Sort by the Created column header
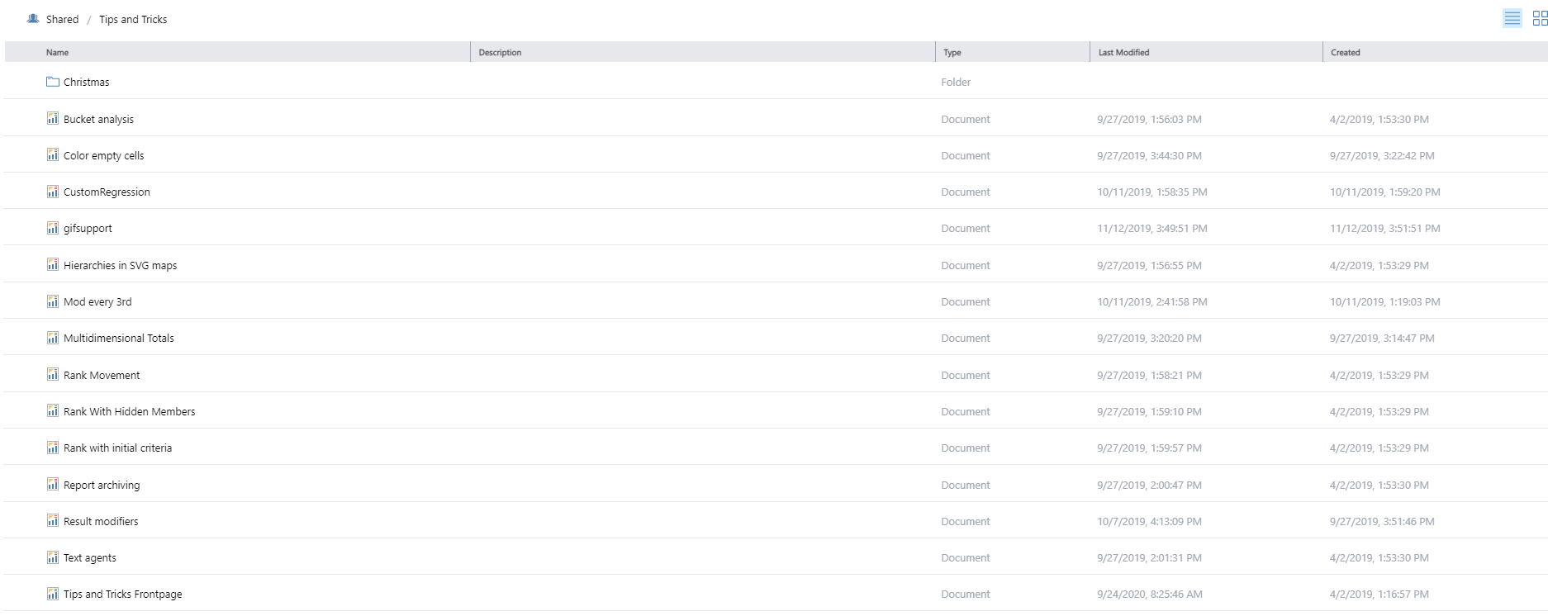The width and height of the screenshot is (1548, 616). click(x=1345, y=52)
